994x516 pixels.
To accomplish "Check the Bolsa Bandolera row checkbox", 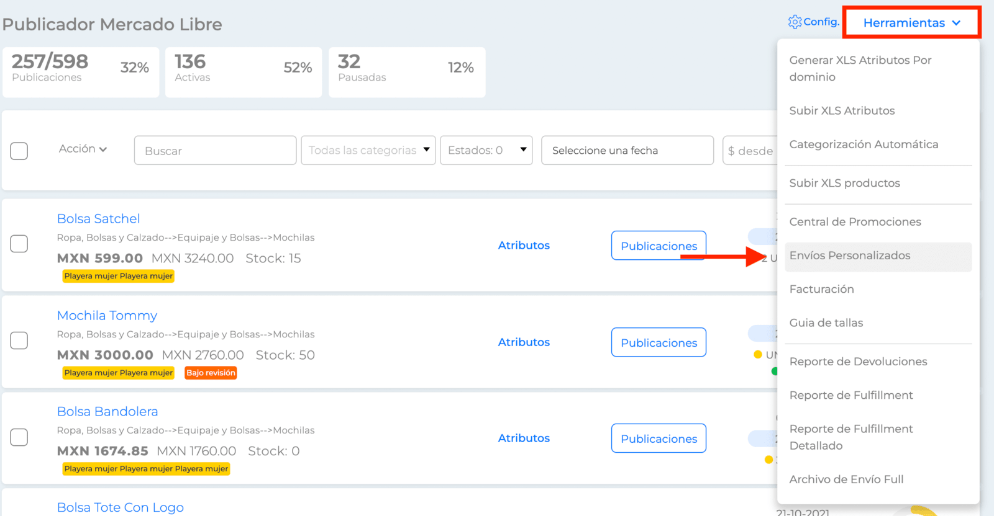I will tap(19, 437).
